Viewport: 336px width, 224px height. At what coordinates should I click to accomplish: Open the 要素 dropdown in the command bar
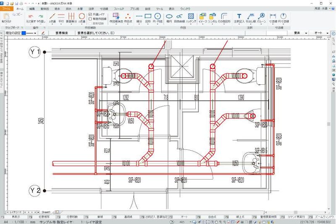(299, 33)
